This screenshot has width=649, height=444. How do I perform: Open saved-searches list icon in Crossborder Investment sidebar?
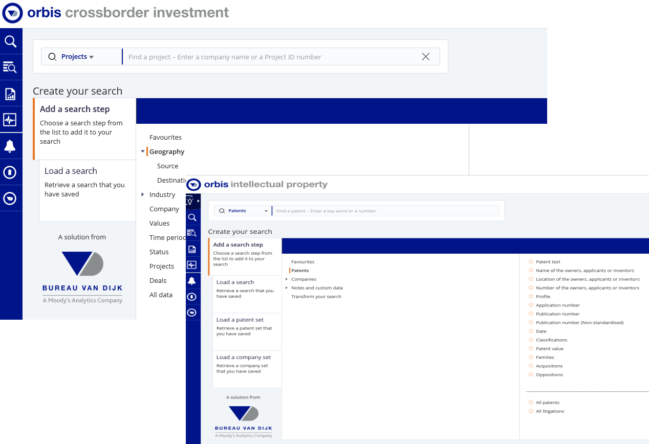click(x=11, y=67)
